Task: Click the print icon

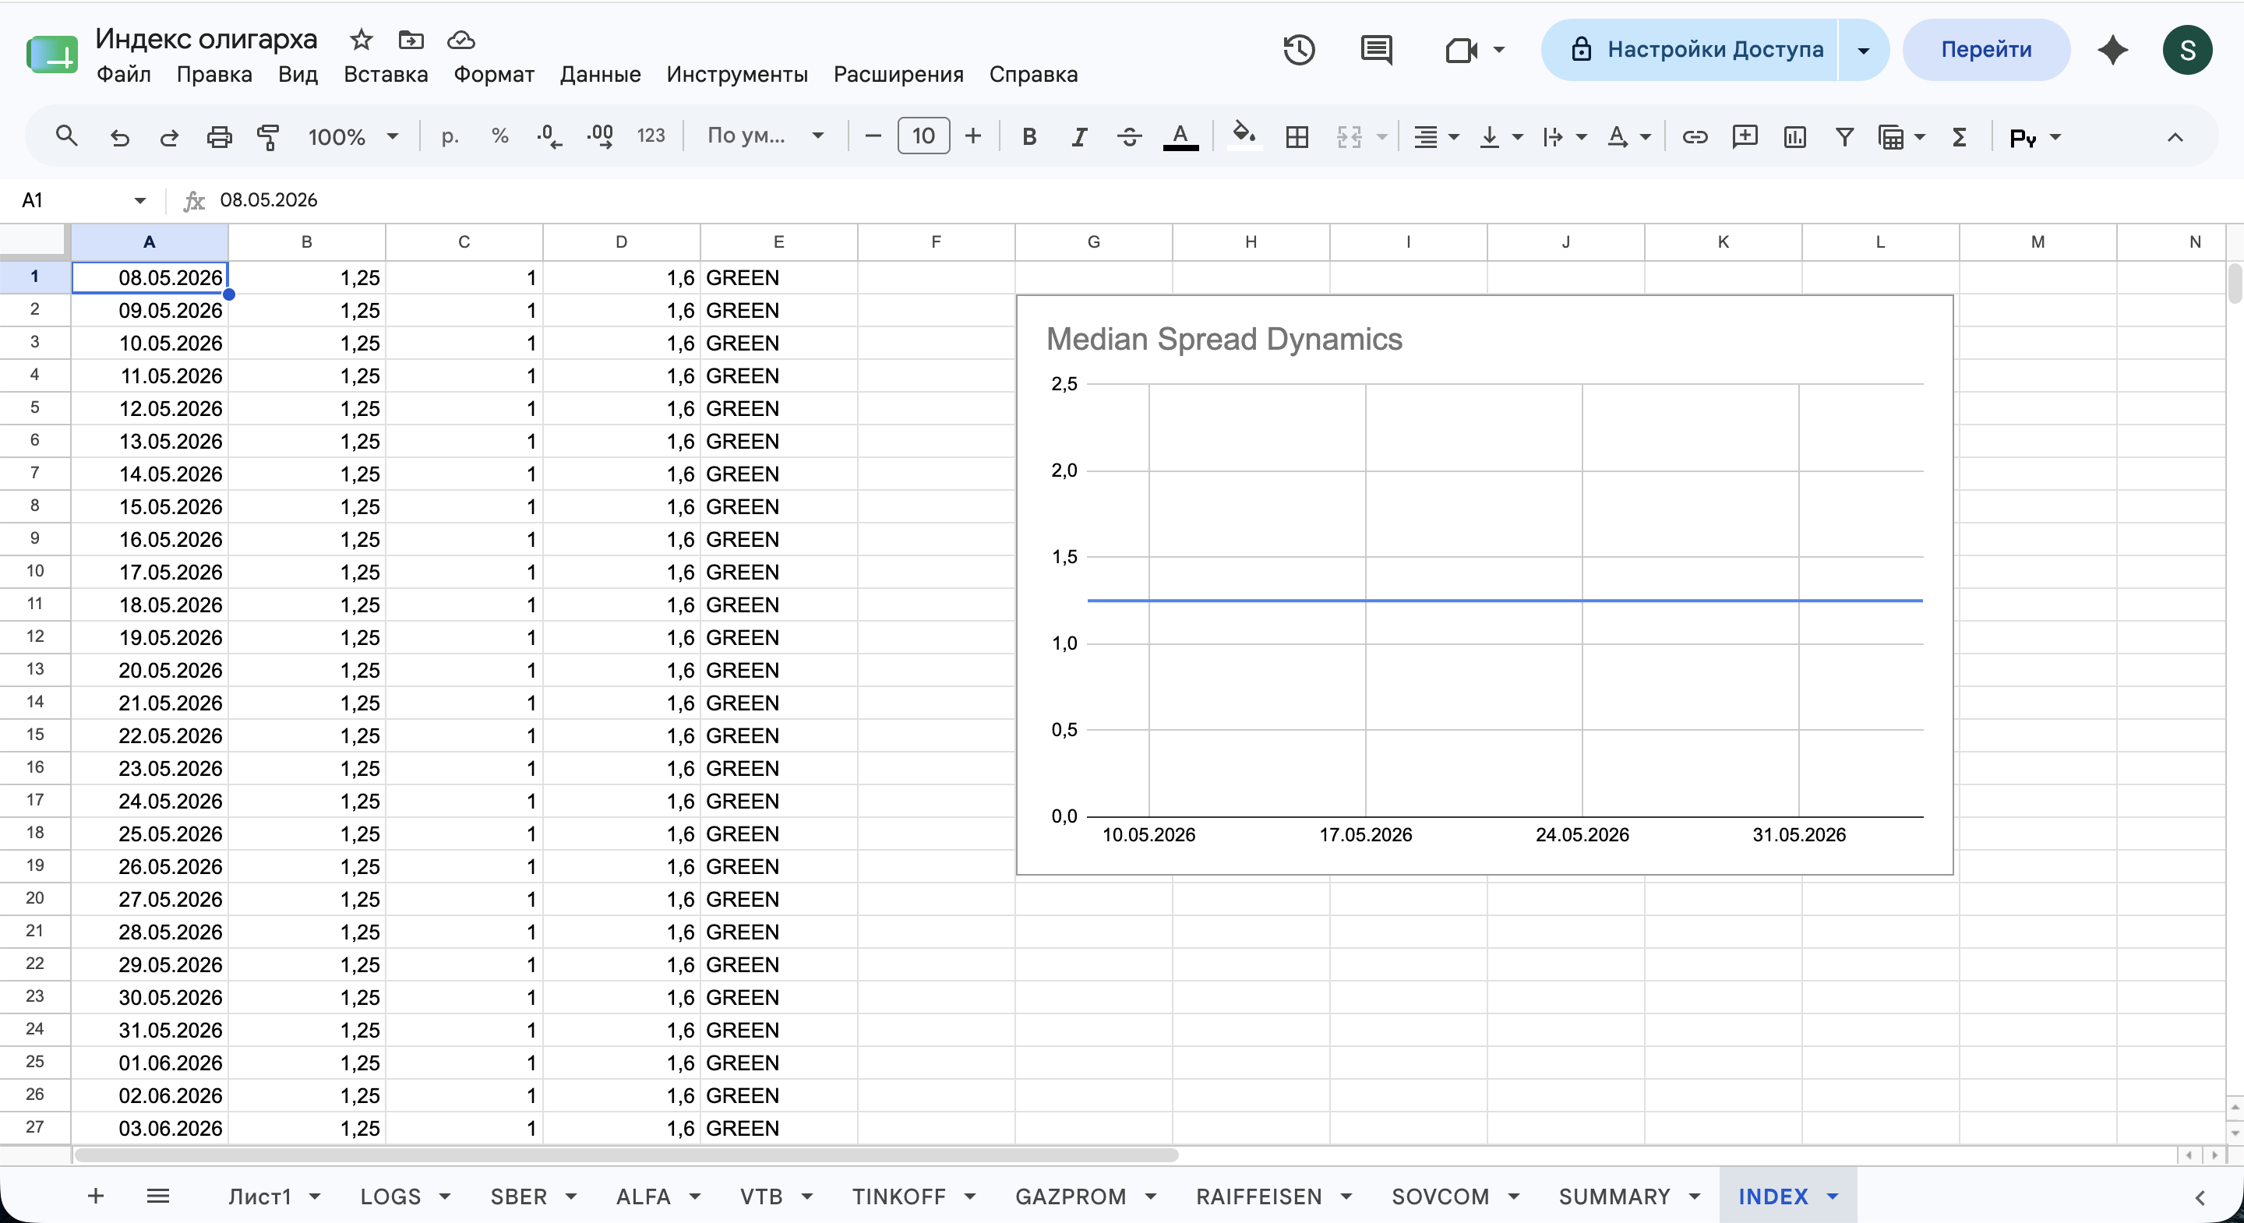Action: point(219,136)
